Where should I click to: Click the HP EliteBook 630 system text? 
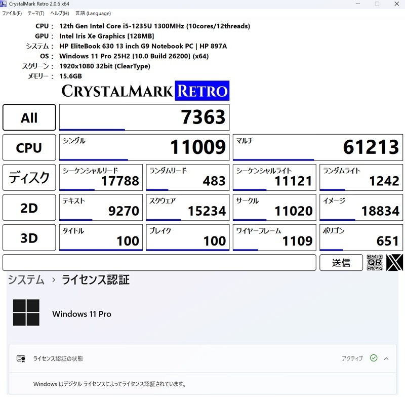coord(143,46)
